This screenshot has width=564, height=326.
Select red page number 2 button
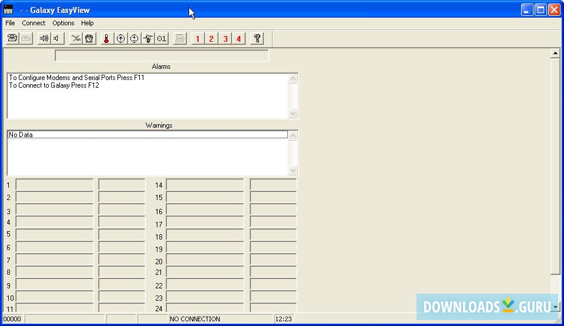211,38
